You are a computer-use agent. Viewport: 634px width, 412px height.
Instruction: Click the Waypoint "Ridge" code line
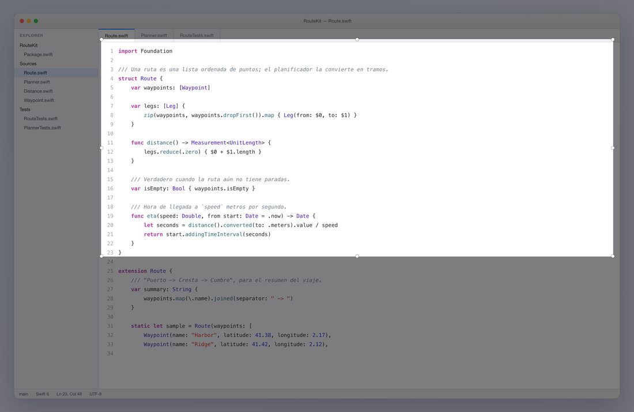(x=236, y=344)
